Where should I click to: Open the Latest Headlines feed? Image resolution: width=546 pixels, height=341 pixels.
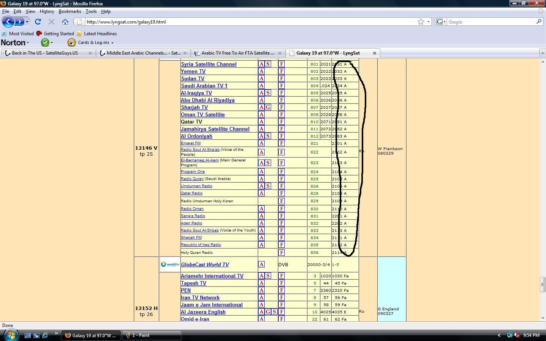pos(97,33)
